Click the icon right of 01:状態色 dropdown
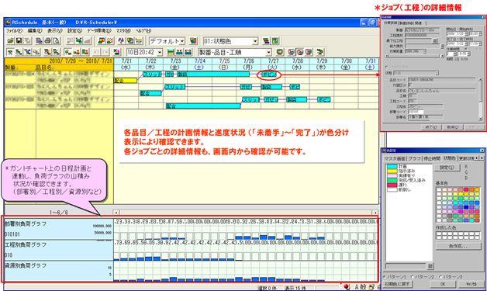The width and height of the screenshot is (487, 291). (266, 40)
